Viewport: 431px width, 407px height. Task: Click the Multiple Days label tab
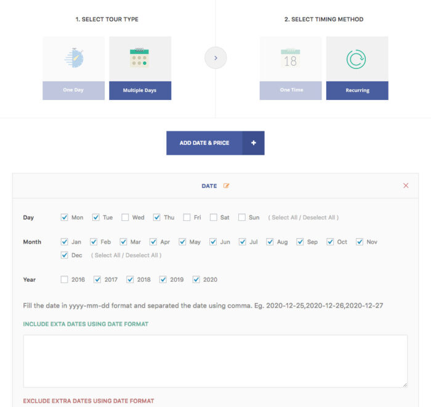point(140,90)
